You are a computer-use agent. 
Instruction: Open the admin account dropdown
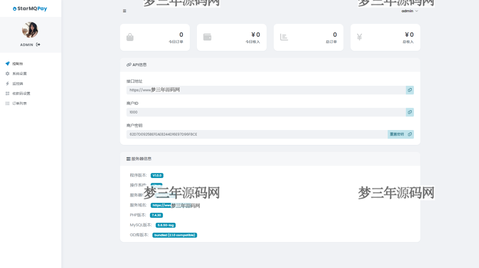click(x=409, y=11)
